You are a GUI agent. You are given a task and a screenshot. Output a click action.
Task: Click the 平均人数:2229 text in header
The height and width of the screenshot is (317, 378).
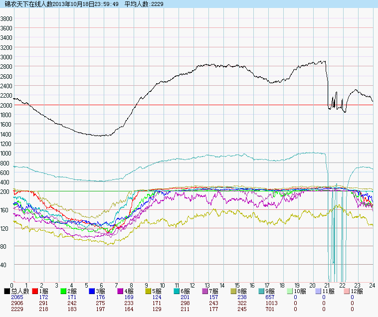coord(141,4)
